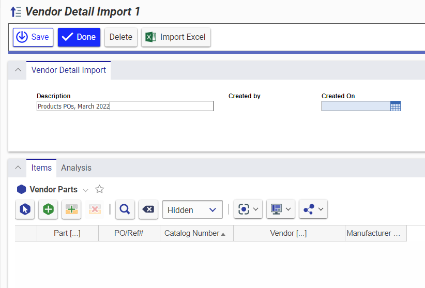
Task: Open the capture/focus icon dropdown
Action: 248,209
